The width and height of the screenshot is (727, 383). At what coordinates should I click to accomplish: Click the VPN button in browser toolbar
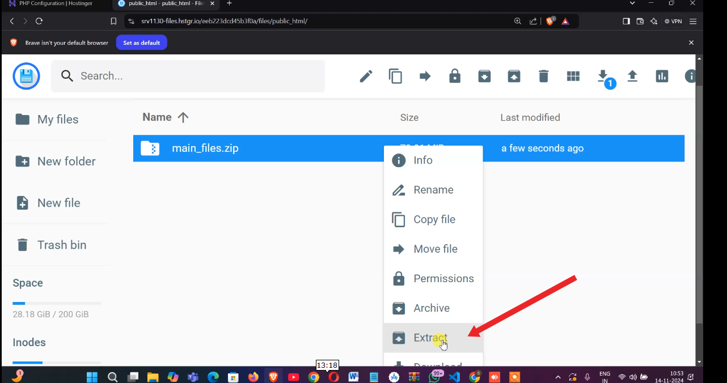pos(673,21)
